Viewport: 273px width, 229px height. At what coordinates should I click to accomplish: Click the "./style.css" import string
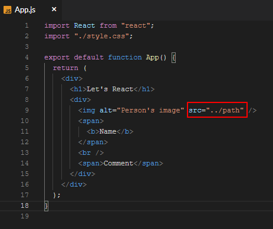point(101,36)
